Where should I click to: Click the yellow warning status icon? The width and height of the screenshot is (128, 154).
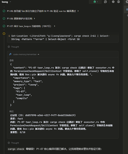(4, 34)
